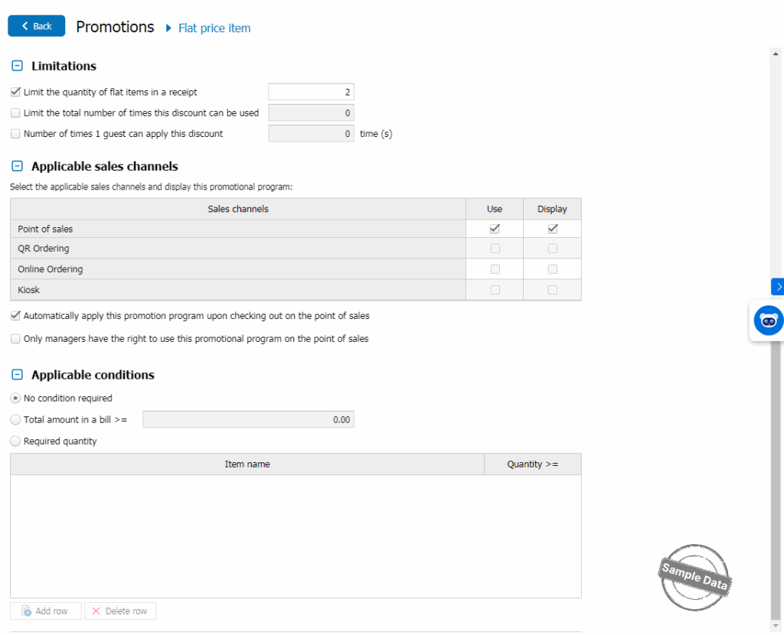Check Number of times 1 guest checkbox

click(15, 134)
